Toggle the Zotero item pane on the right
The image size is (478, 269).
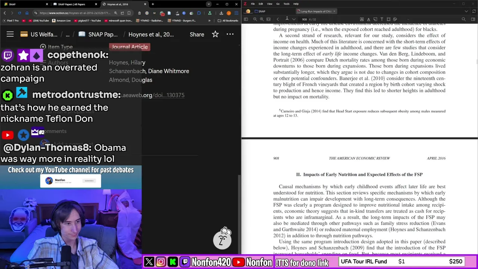473,19
